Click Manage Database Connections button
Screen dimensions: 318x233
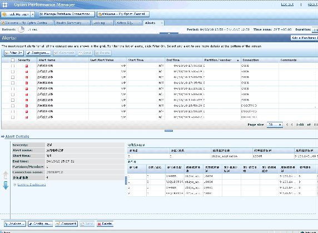click(67, 14)
